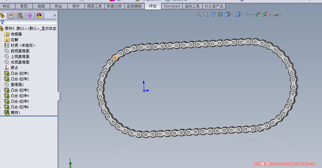
Task: Click the Hide/Show Items glasses icon
Action: pyautogui.click(x=248, y=14)
